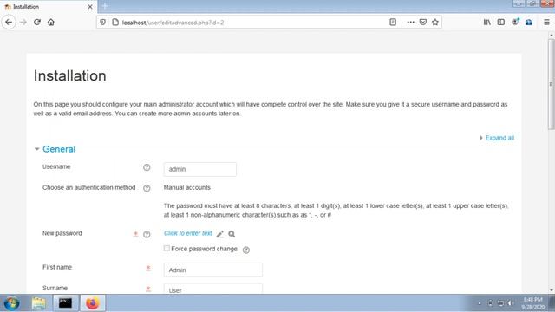Open command prompt from taskbar
The image size is (555, 312).
point(65,303)
